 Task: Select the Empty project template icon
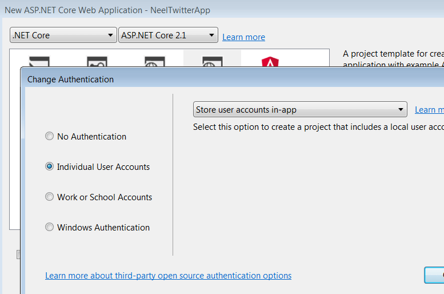(x=39, y=61)
